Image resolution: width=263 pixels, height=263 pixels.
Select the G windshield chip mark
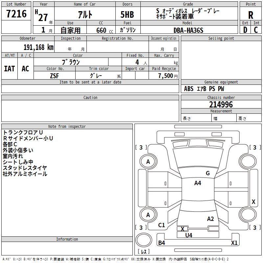(x=208, y=173)
